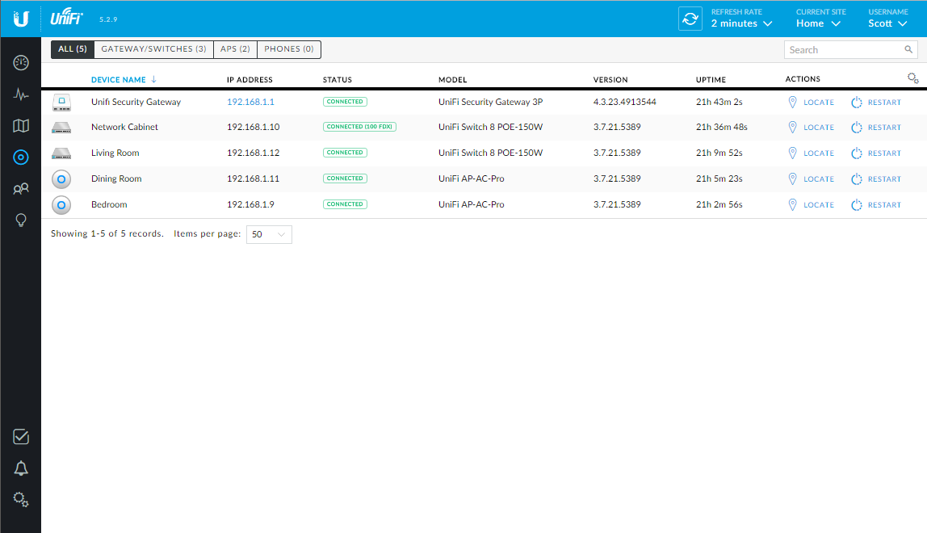Viewport: 927px width, 533px height.
Task: Open the Statistics panel in the sidebar
Action: [x=20, y=94]
